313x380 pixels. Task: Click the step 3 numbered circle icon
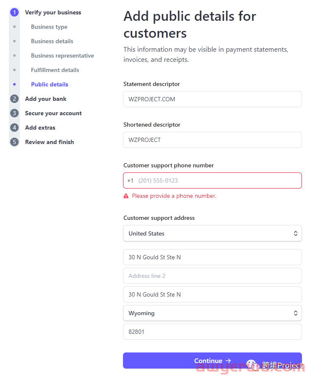14,113
